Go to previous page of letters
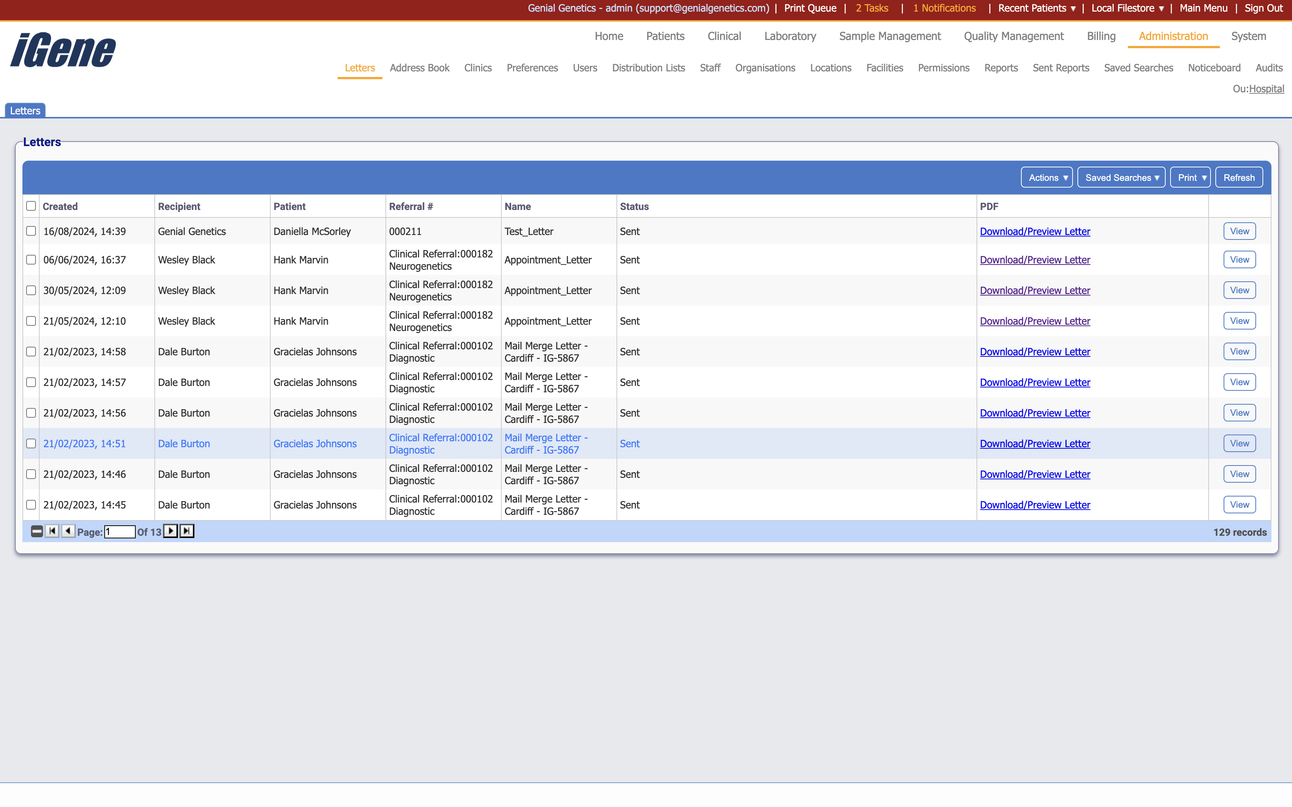1292x807 pixels. pos(68,531)
